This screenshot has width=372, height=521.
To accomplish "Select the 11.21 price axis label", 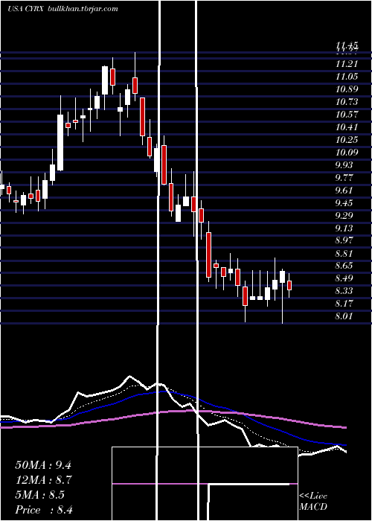I will [347, 64].
